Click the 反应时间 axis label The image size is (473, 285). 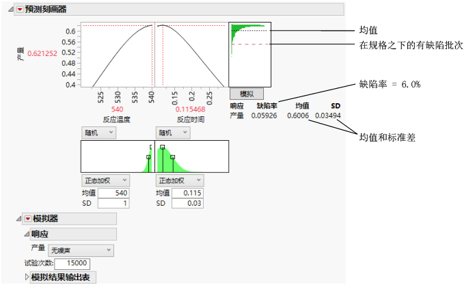(191, 120)
